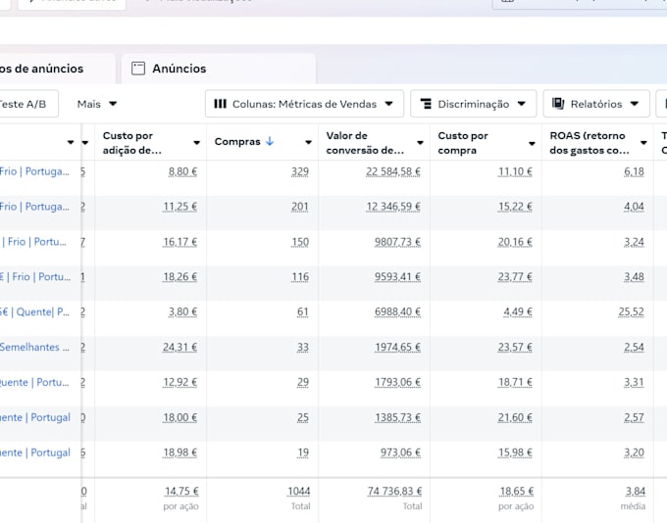Open the 'Semelhantes ...' campaign link
This screenshot has height=523, width=667.
coord(34,347)
